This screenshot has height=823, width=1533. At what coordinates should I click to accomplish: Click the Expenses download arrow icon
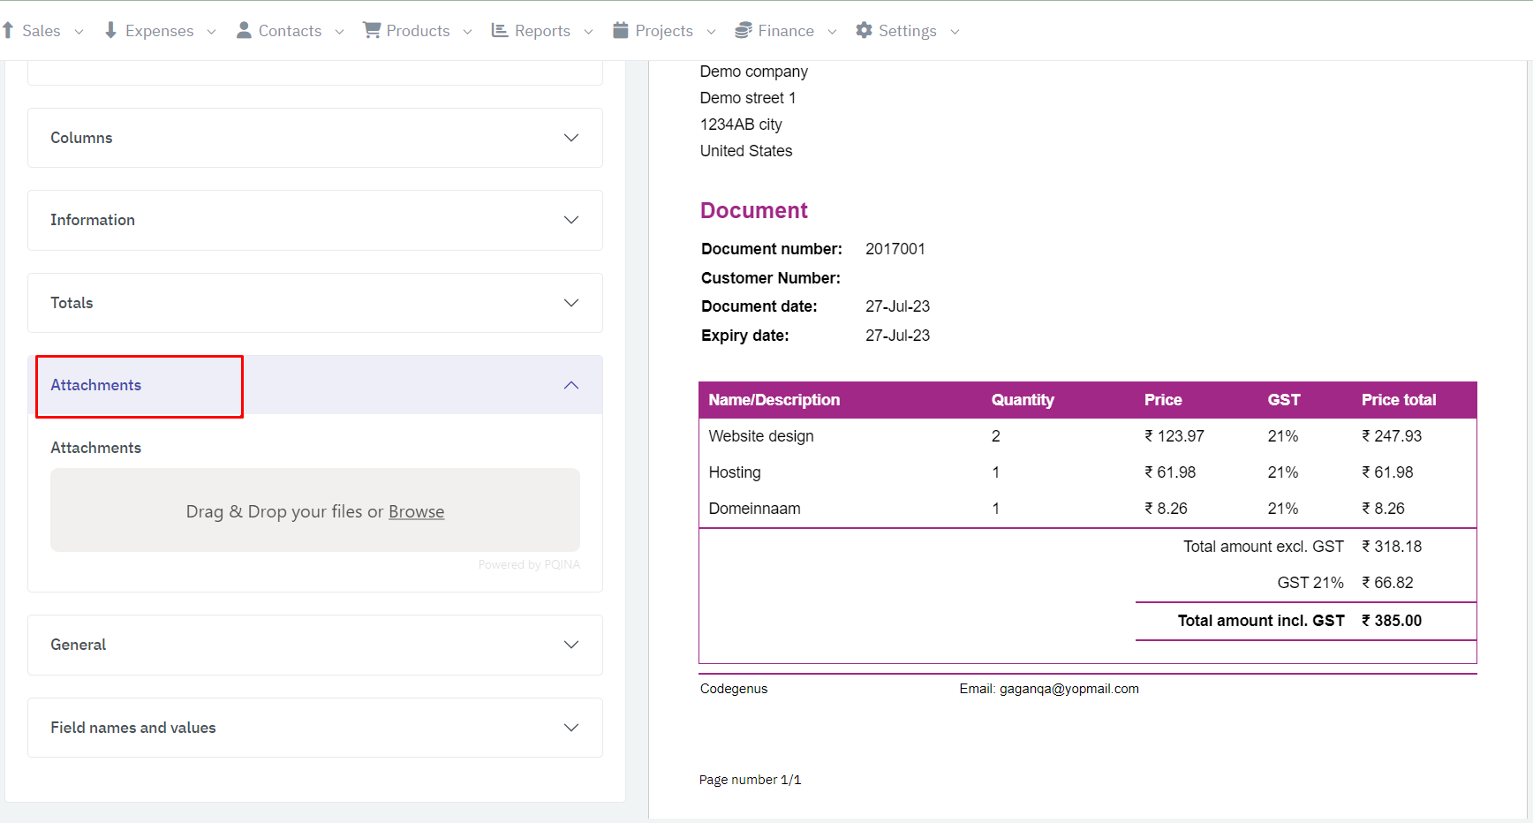click(x=110, y=31)
